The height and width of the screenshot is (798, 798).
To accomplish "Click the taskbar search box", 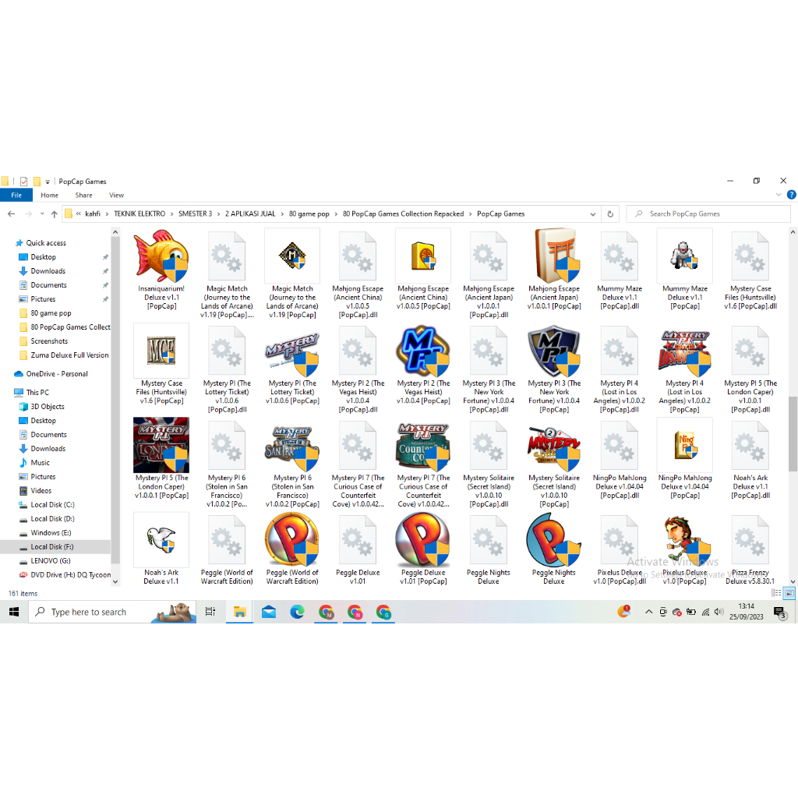I will pyautogui.click(x=112, y=612).
